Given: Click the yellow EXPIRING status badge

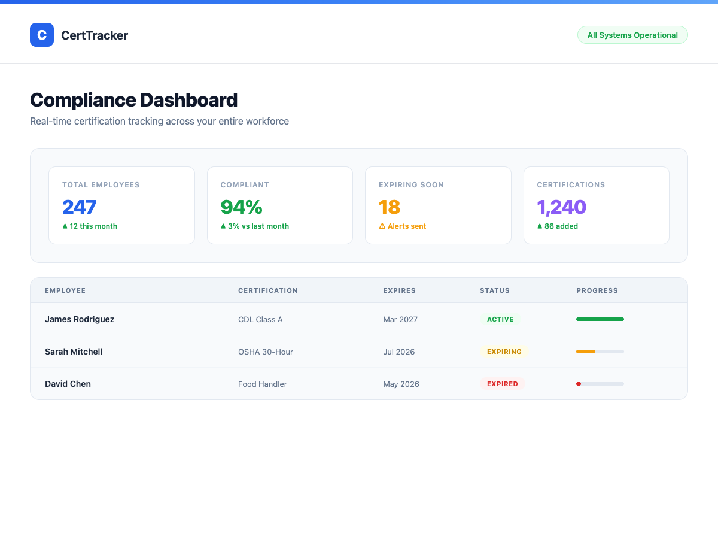Looking at the screenshot, I should point(504,352).
